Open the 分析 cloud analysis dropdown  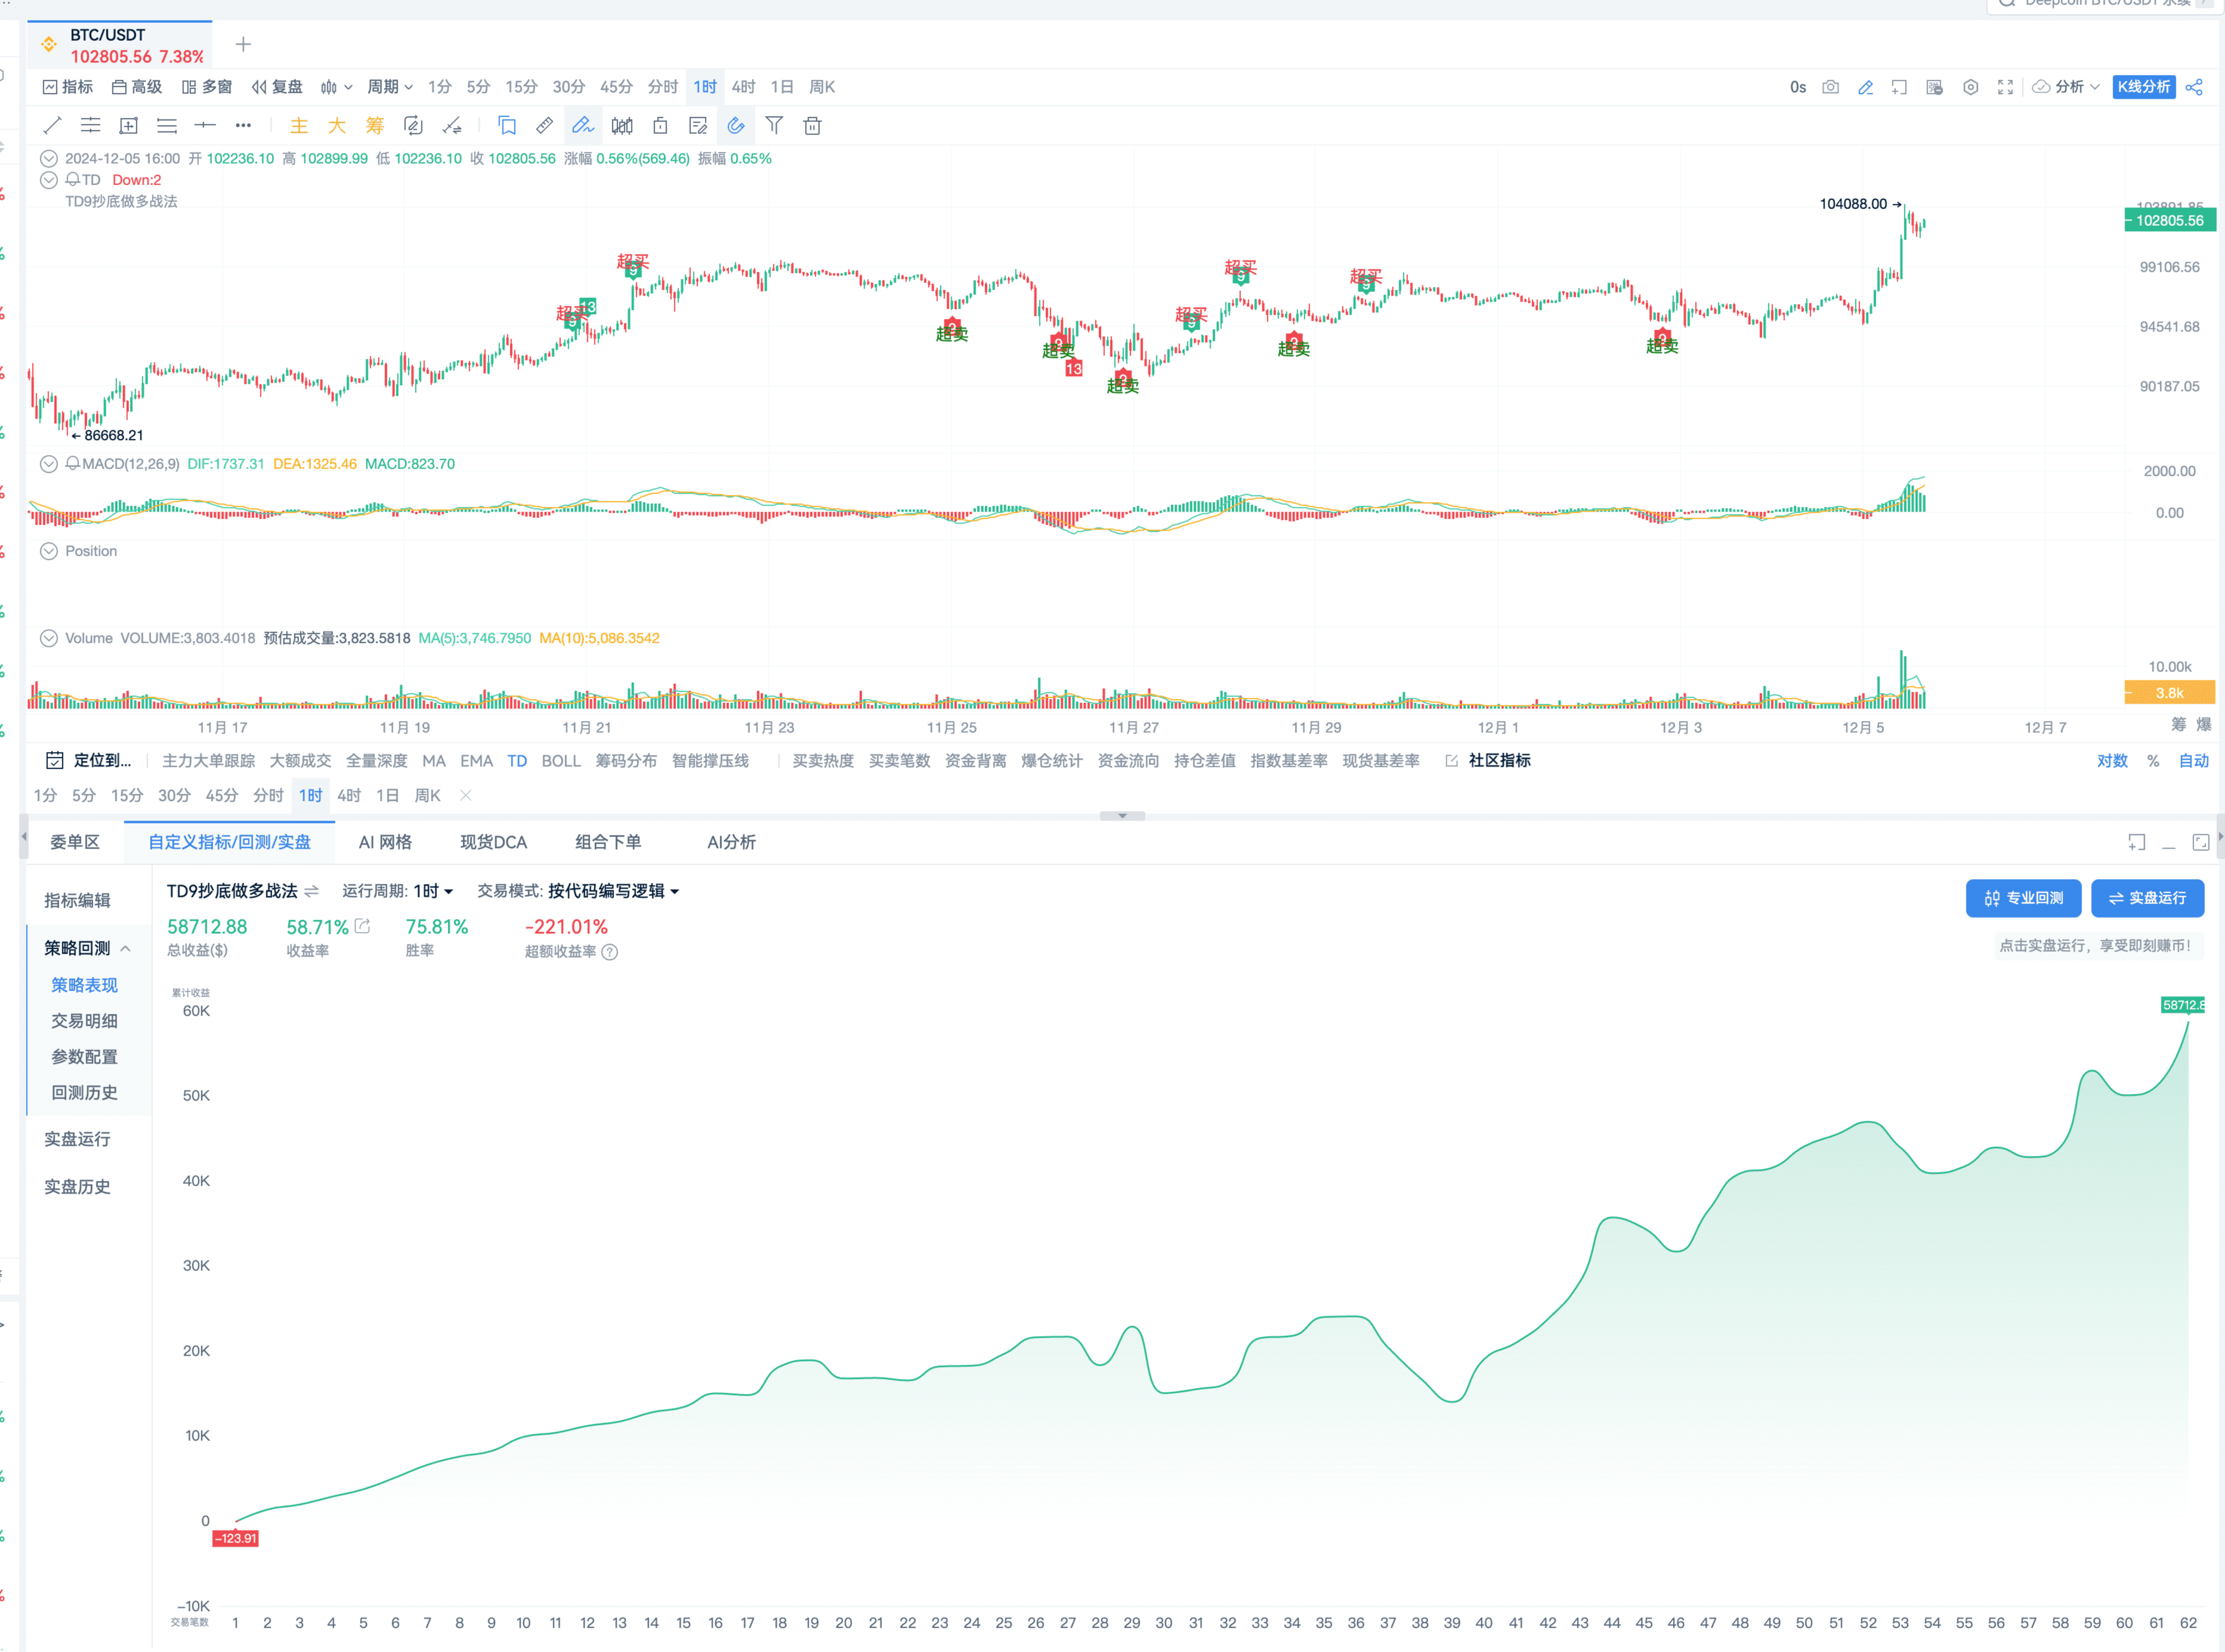(x=2066, y=87)
